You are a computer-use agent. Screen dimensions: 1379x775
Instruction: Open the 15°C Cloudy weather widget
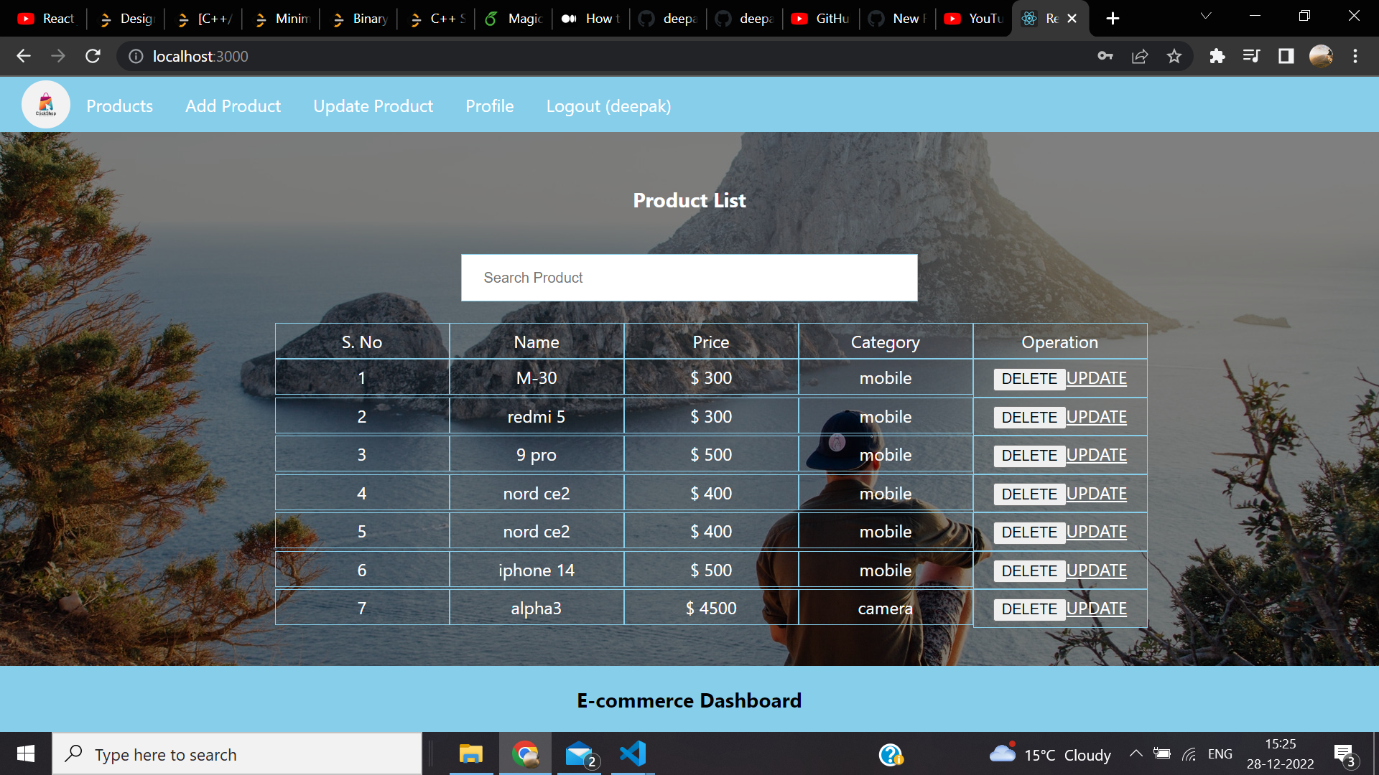1050,754
